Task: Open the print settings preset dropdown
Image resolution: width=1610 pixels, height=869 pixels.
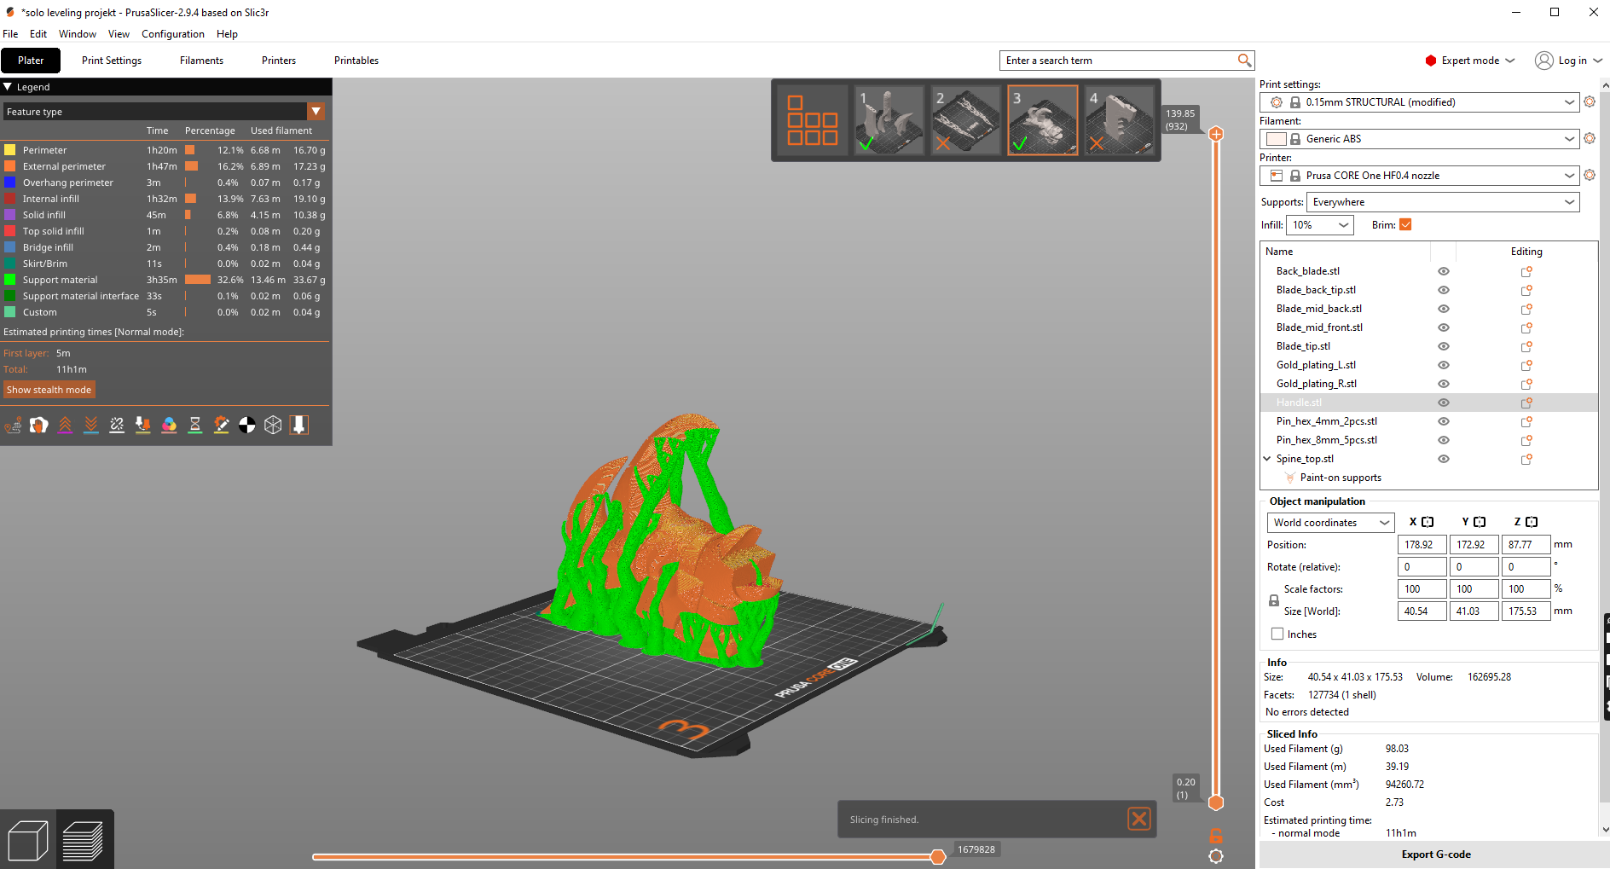Action: point(1419,102)
